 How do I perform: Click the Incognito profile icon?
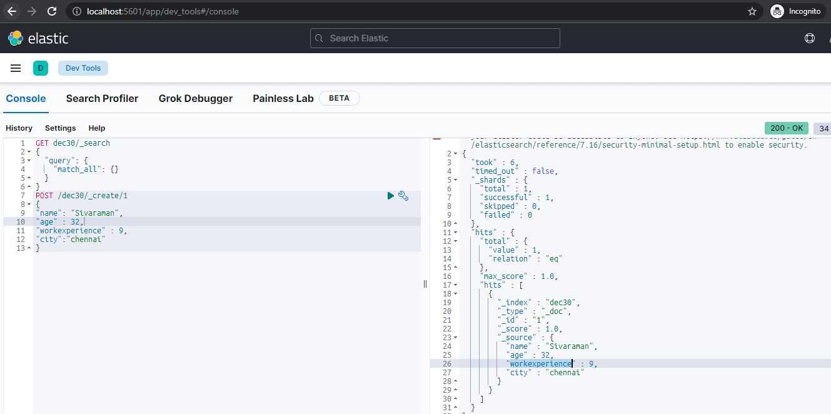tap(776, 11)
